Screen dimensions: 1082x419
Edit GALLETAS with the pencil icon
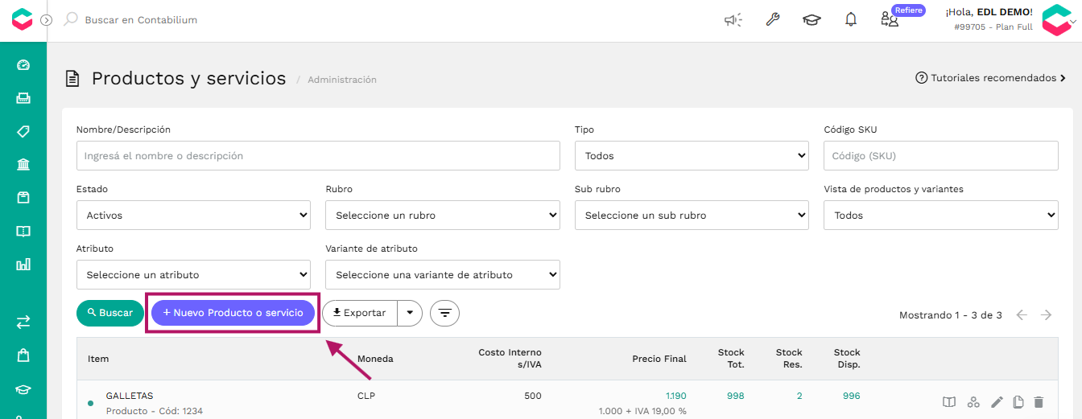pos(997,402)
